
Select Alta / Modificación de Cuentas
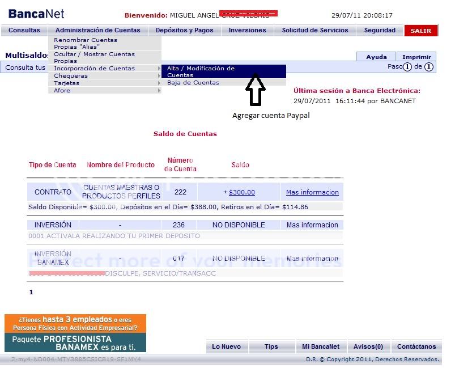[204, 71]
